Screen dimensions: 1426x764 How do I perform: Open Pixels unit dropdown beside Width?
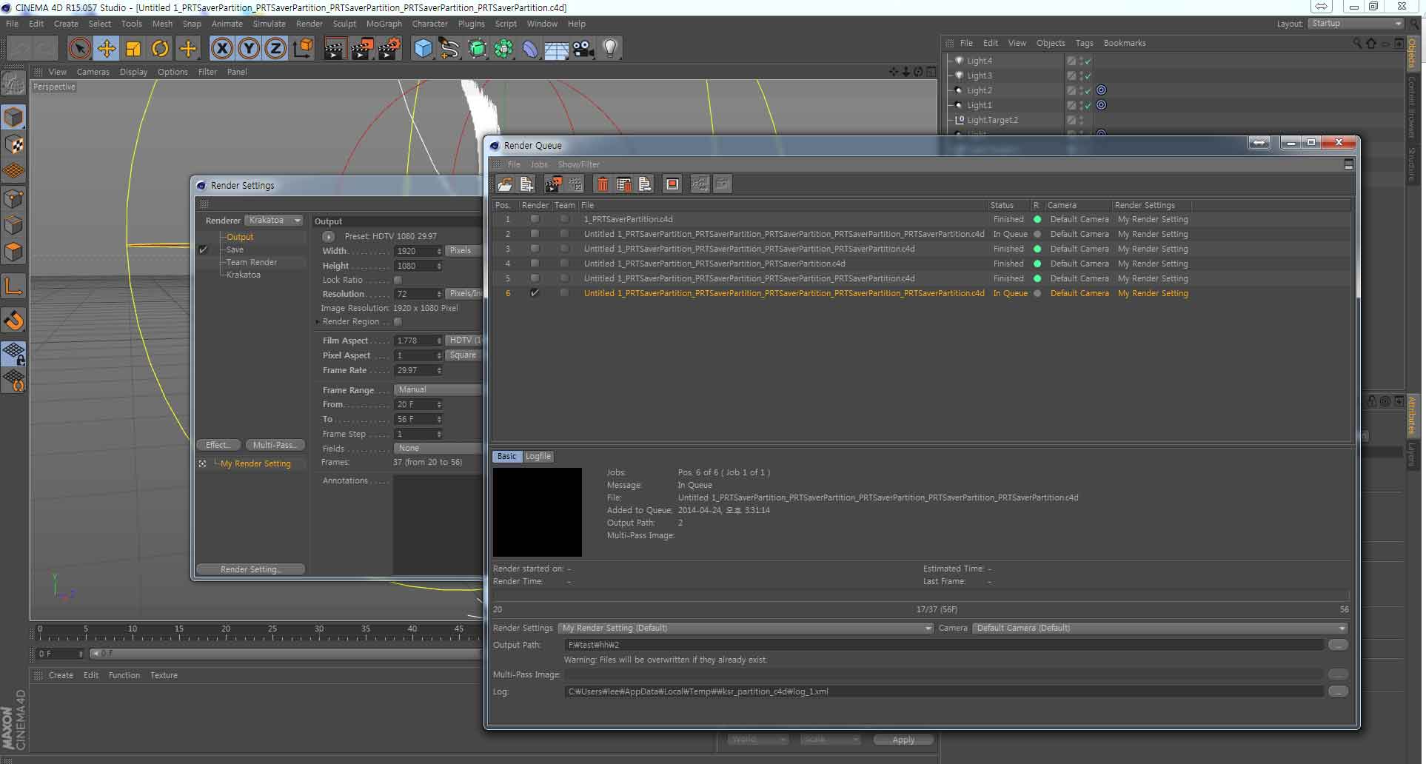464,250
